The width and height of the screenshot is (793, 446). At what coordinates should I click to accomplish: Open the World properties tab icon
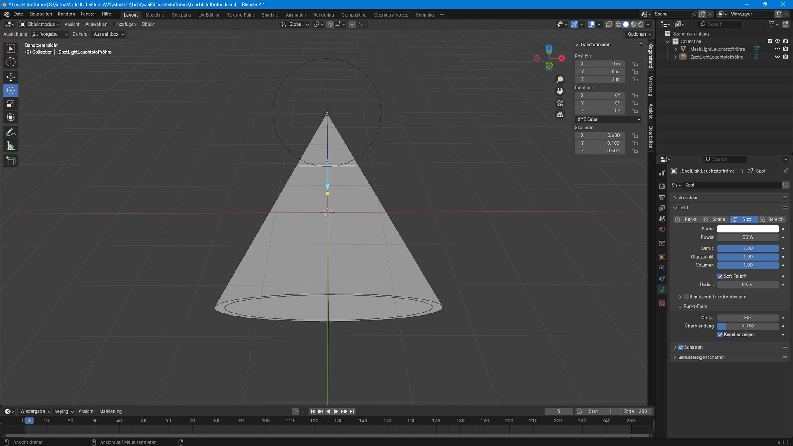coord(662,230)
